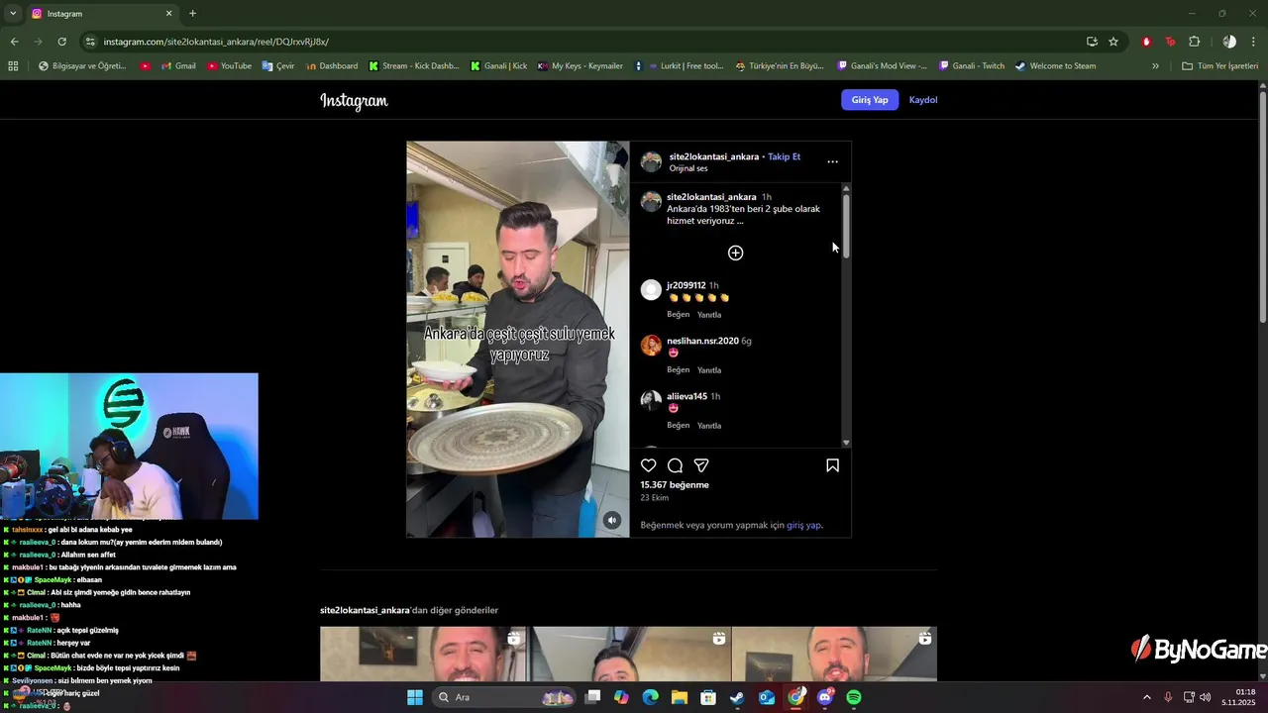The height and width of the screenshot is (713, 1268).
Task: Like aliieva145's comment via Beğen
Action: point(678,425)
